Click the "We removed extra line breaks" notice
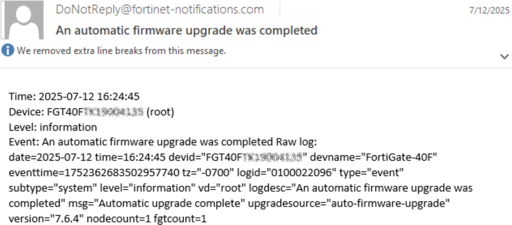Viewport: 512px width, 225px height. 121,51
